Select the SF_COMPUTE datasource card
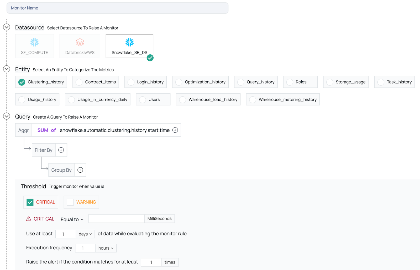The width and height of the screenshot is (420, 270). (34, 46)
